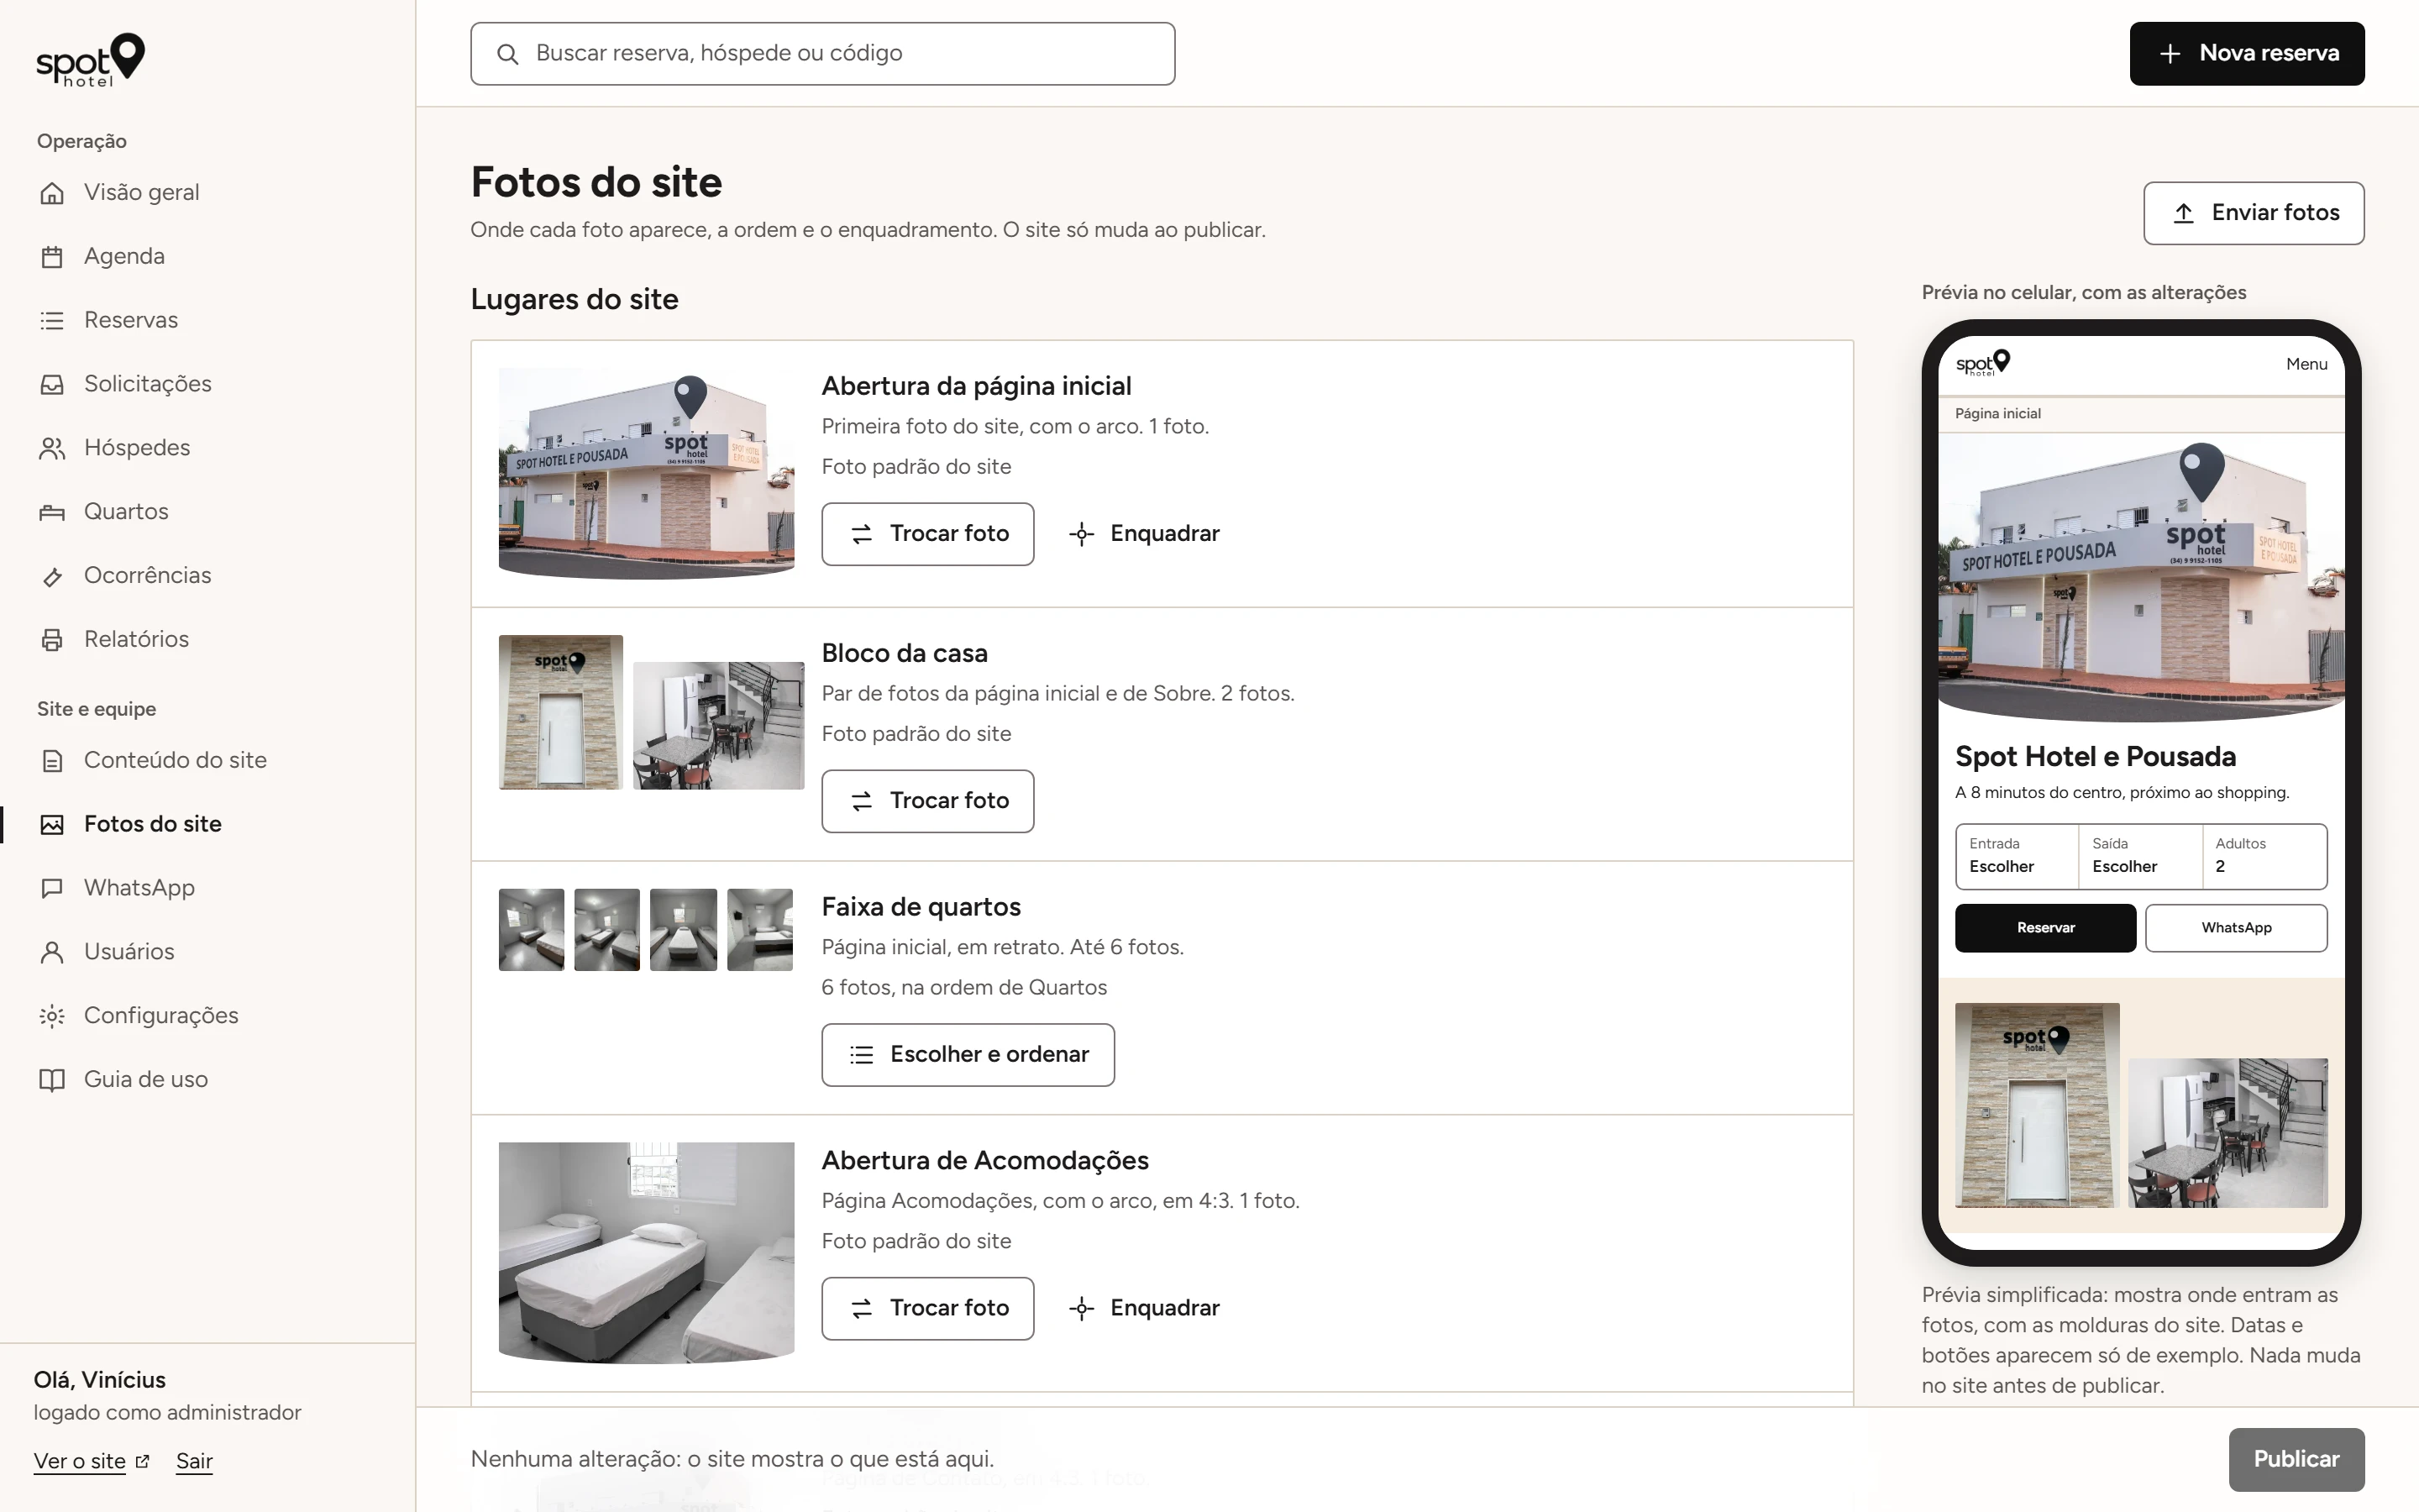The width and height of the screenshot is (2419, 1512).
Task: Click the Enviar fotos button
Action: [2254, 213]
